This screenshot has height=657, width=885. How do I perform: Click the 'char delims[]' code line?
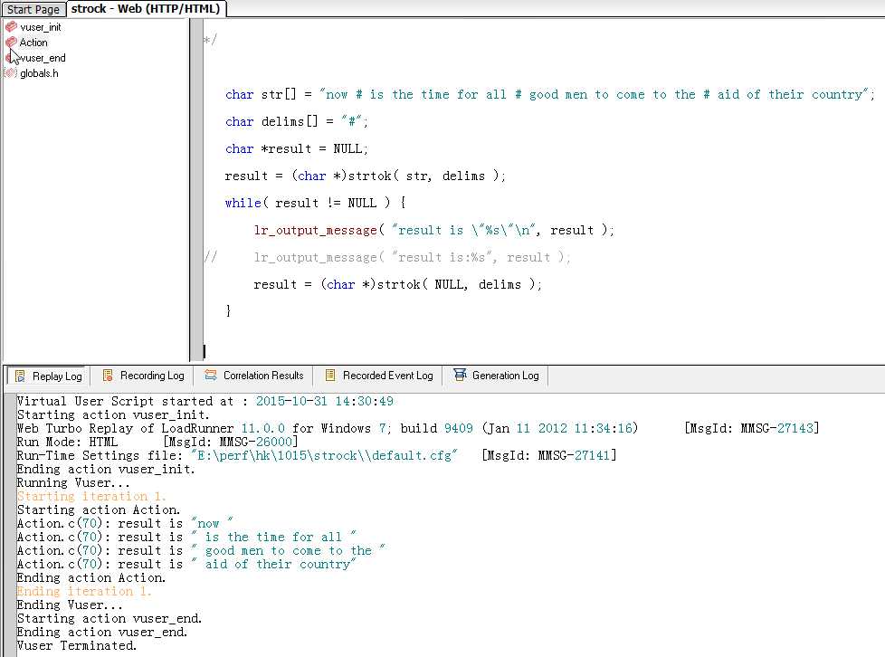coord(296,121)
